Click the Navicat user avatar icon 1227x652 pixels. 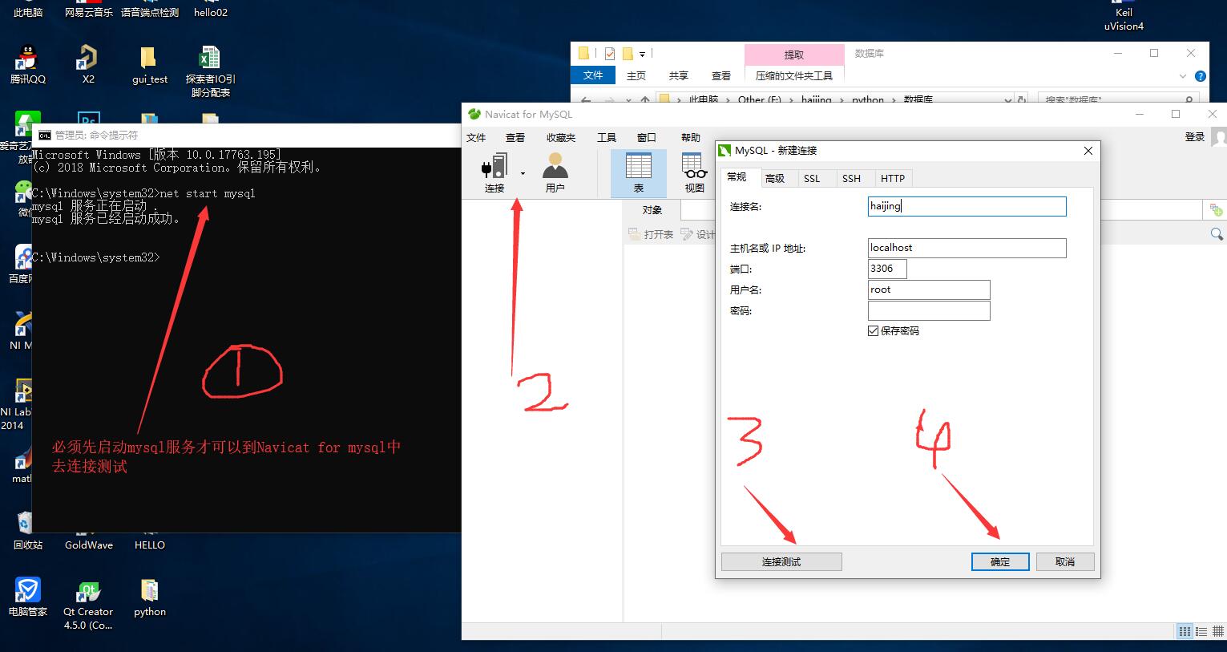[1220, 137]
